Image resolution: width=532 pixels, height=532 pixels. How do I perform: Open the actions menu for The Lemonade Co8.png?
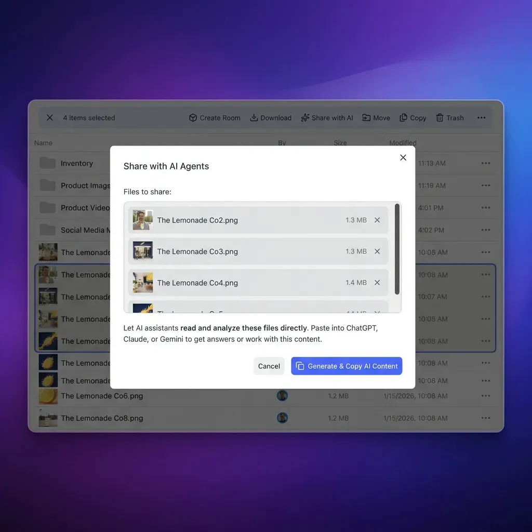pyautogui.click(x=485, y=418)
